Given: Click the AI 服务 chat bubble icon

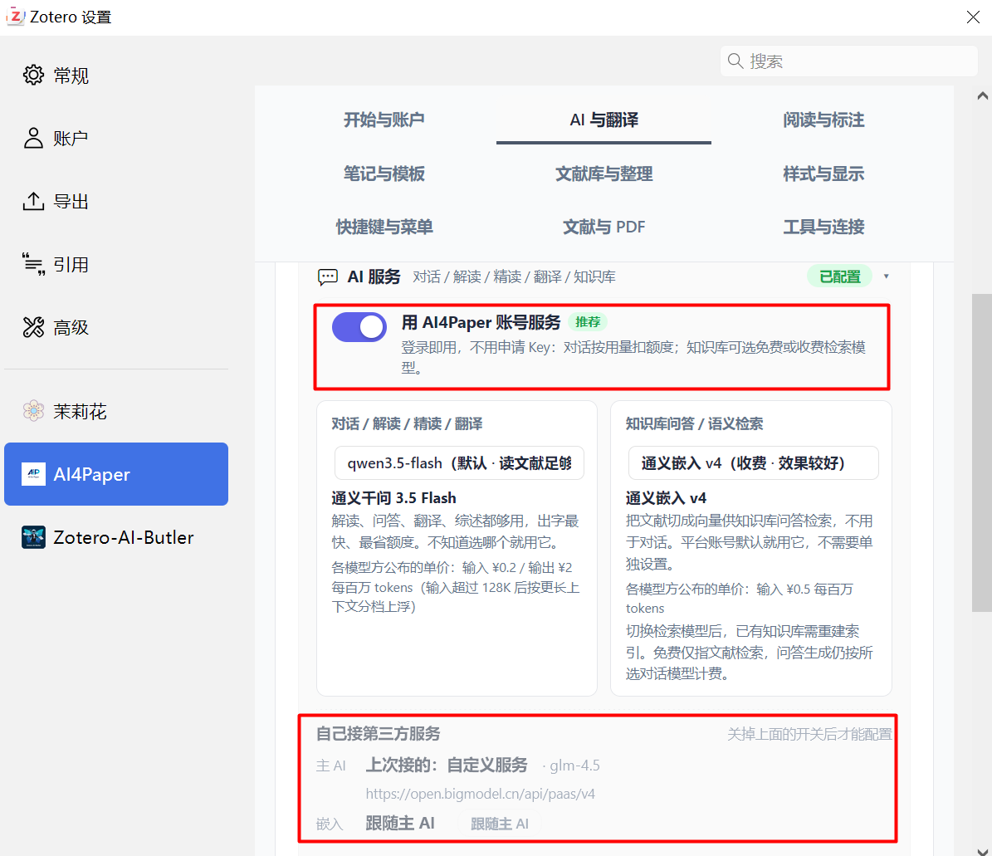Looking at the screenshot, I should 328,277.
